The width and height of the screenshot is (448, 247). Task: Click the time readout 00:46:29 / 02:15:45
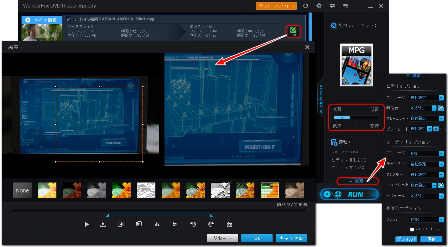pyautogui.click(x=292, y=205)
